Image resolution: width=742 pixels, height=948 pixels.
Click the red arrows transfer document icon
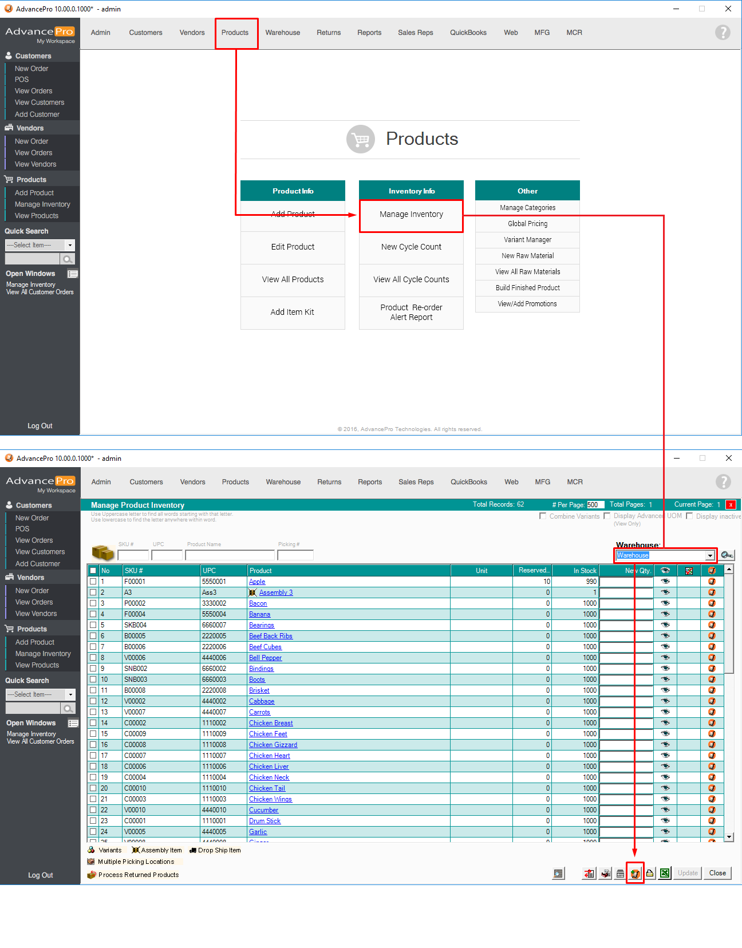[x=589, y=874]
